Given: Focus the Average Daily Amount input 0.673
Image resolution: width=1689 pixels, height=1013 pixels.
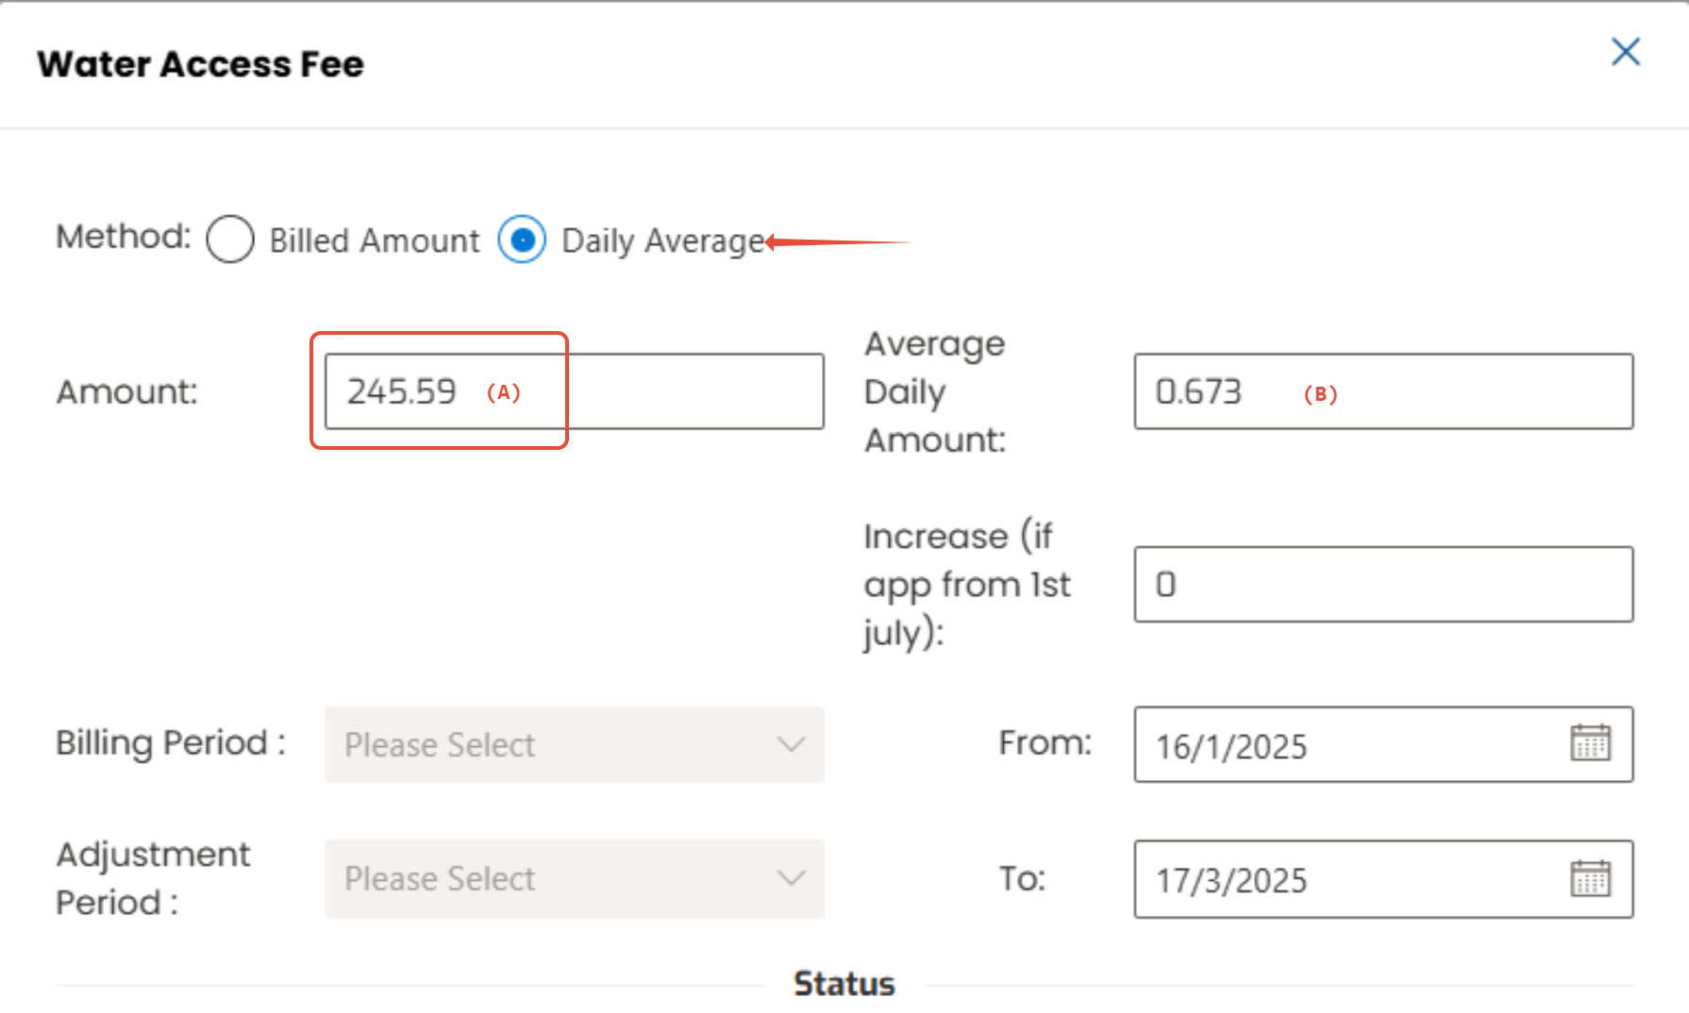Looking at the screenshot, I should [1382, 391].
